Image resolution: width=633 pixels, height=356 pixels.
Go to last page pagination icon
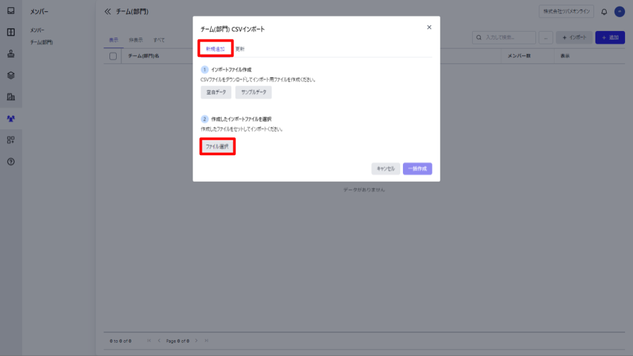coord(206,341)
